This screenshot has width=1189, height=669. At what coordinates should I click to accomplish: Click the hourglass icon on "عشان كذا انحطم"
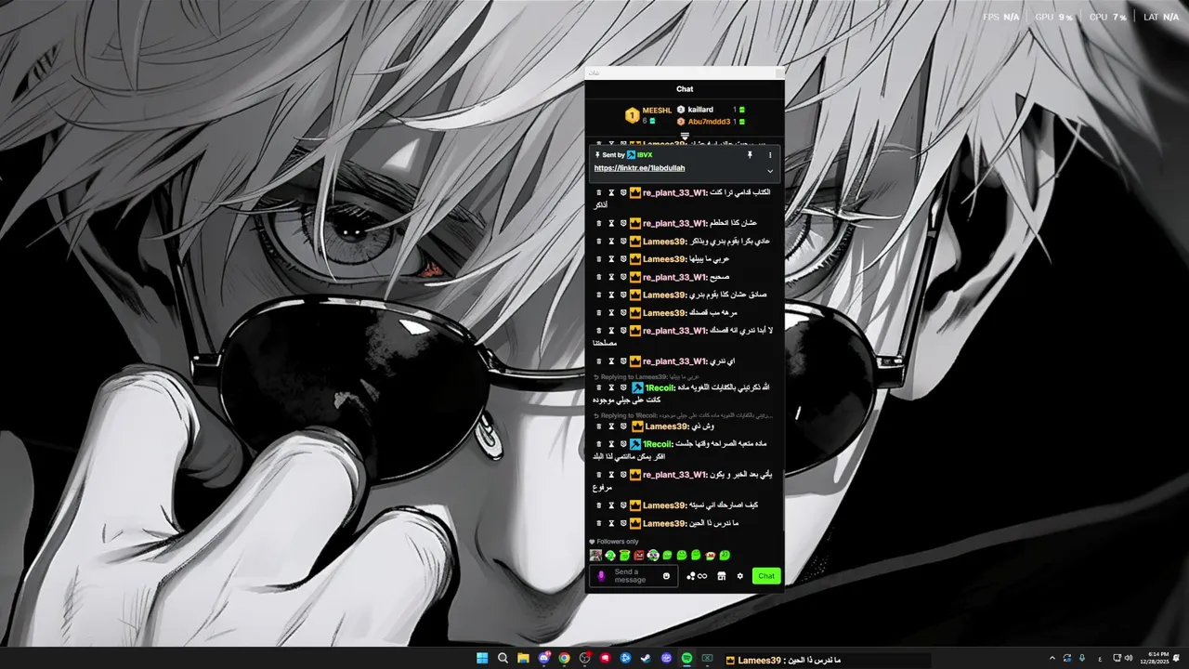pyautogui.click(x=611, y=223)
